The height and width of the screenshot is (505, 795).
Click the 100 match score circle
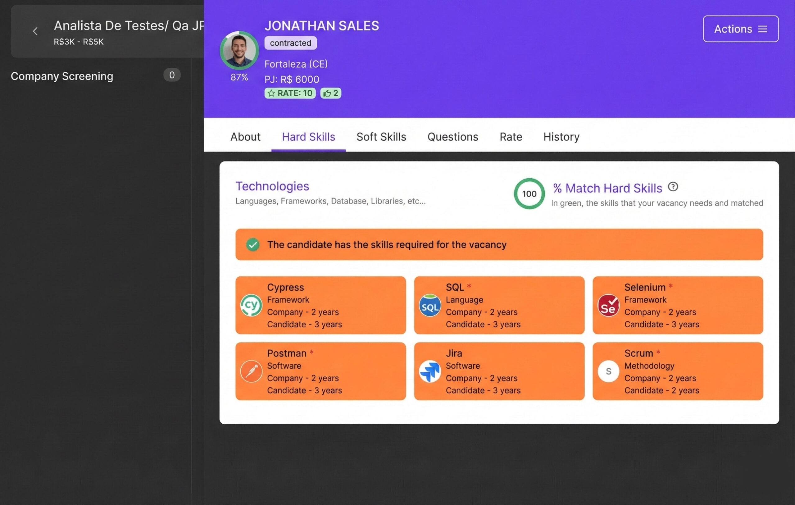pyautogui.click(x=529, y=194)
